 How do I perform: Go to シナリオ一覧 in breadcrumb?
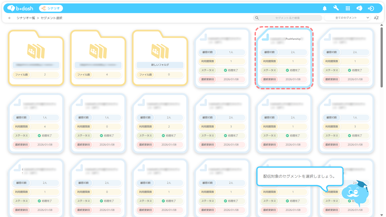tap(26, 18)
